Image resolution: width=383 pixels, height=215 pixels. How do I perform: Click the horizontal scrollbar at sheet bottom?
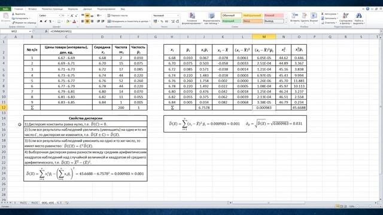coord(269,202)
